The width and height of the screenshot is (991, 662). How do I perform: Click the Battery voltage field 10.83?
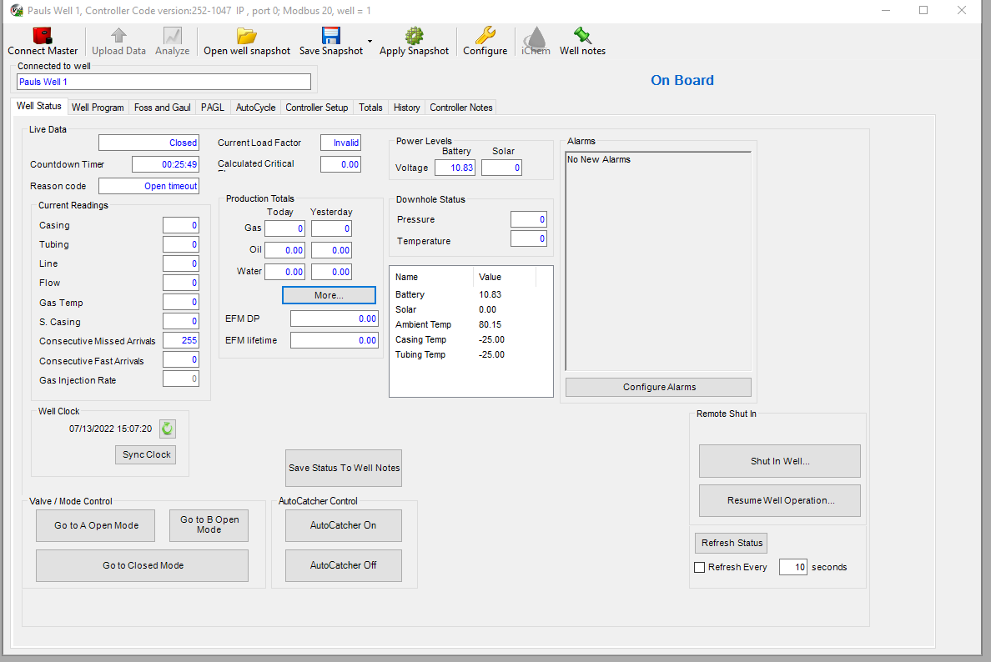pos(455,168)
